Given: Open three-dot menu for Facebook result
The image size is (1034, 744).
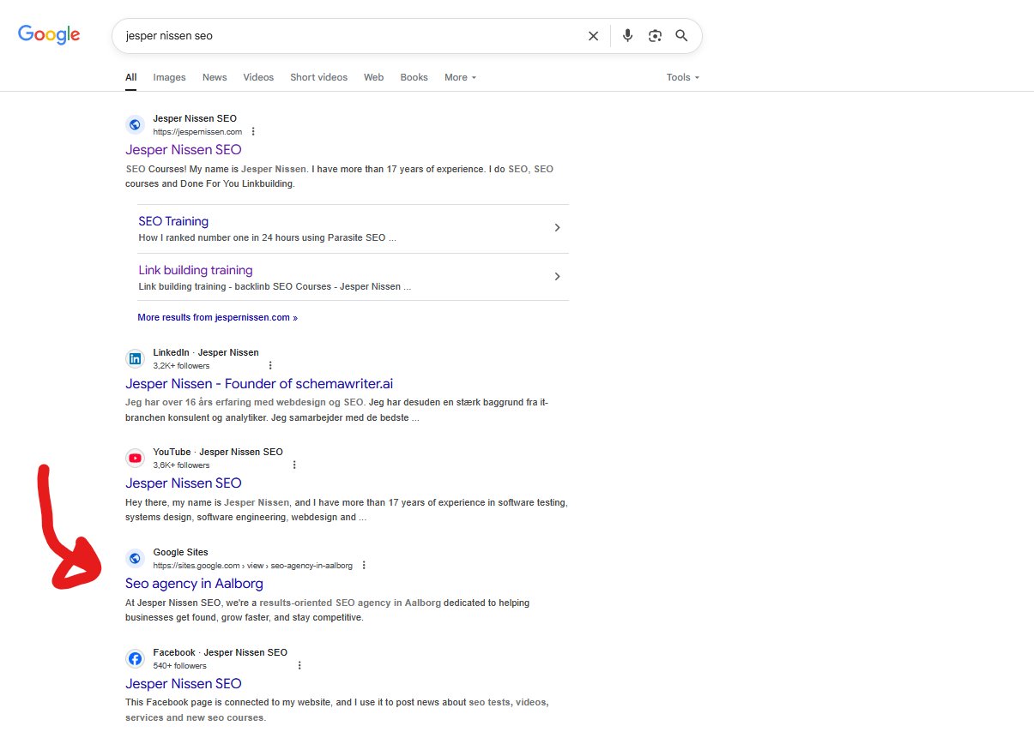Looking at the screenshot, I should tap(299, 666).
